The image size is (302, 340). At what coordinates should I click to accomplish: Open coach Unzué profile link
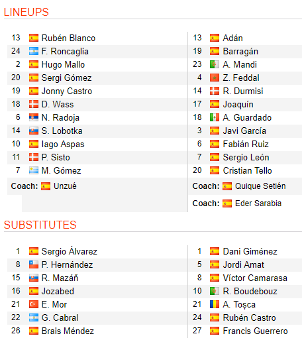(x=65, y=186)
